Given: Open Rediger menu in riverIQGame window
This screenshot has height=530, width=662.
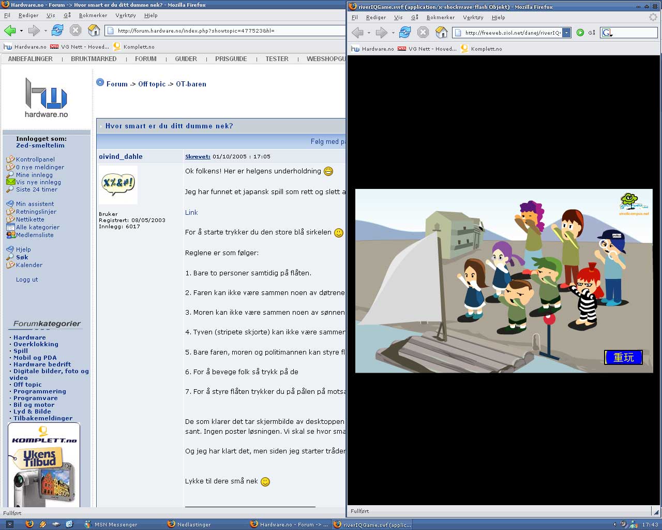Looking at the screenshot, I should pos(376,17).
